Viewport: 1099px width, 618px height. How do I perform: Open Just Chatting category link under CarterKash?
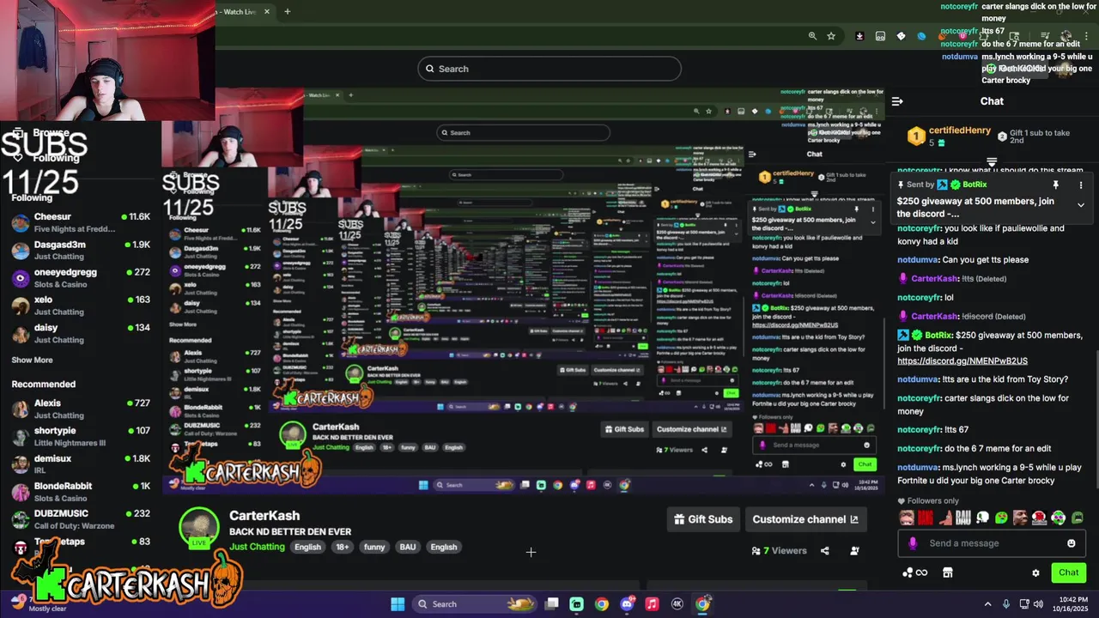click(x=257, y=547)
